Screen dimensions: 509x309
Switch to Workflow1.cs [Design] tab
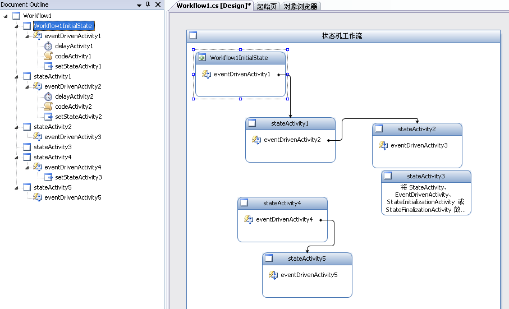[x=214, y=6]
